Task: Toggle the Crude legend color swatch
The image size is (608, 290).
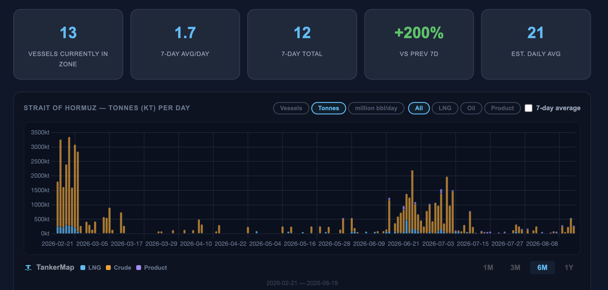Action: [108, 268]
